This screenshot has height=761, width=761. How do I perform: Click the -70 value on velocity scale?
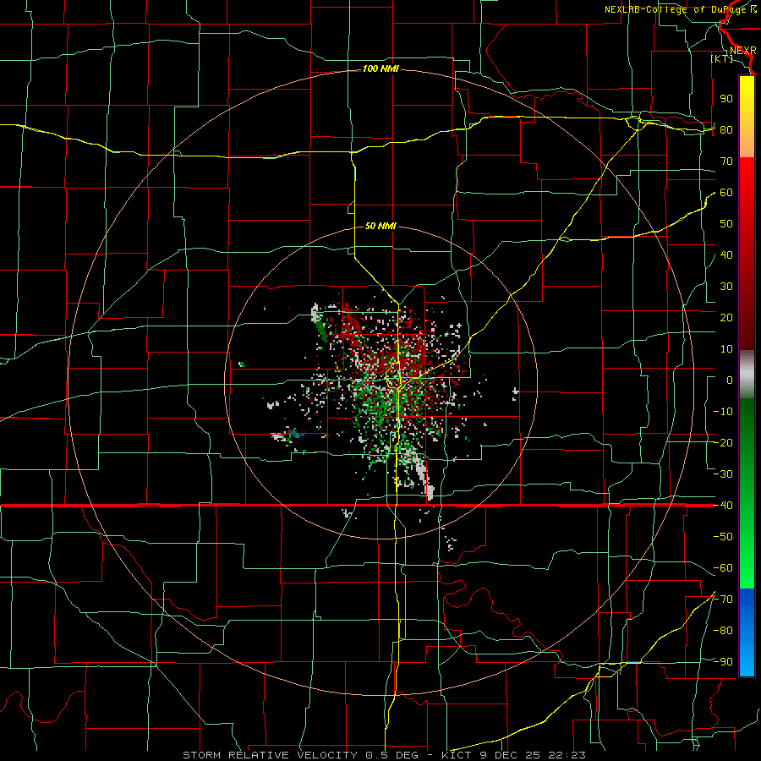coord(723,599)
